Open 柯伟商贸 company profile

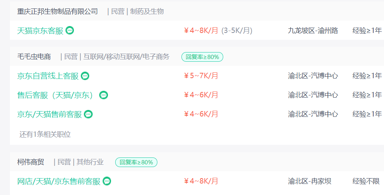(31, 162)
